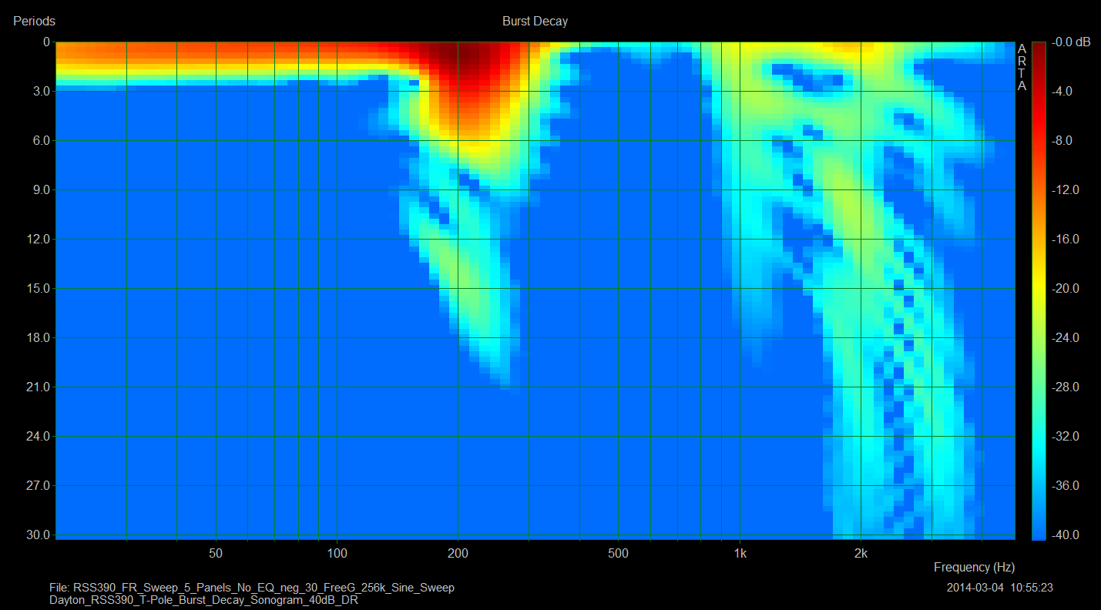This screenshot has height=610, width=1101.
Task: Click the Periods axis label
Action: (34, 22)
